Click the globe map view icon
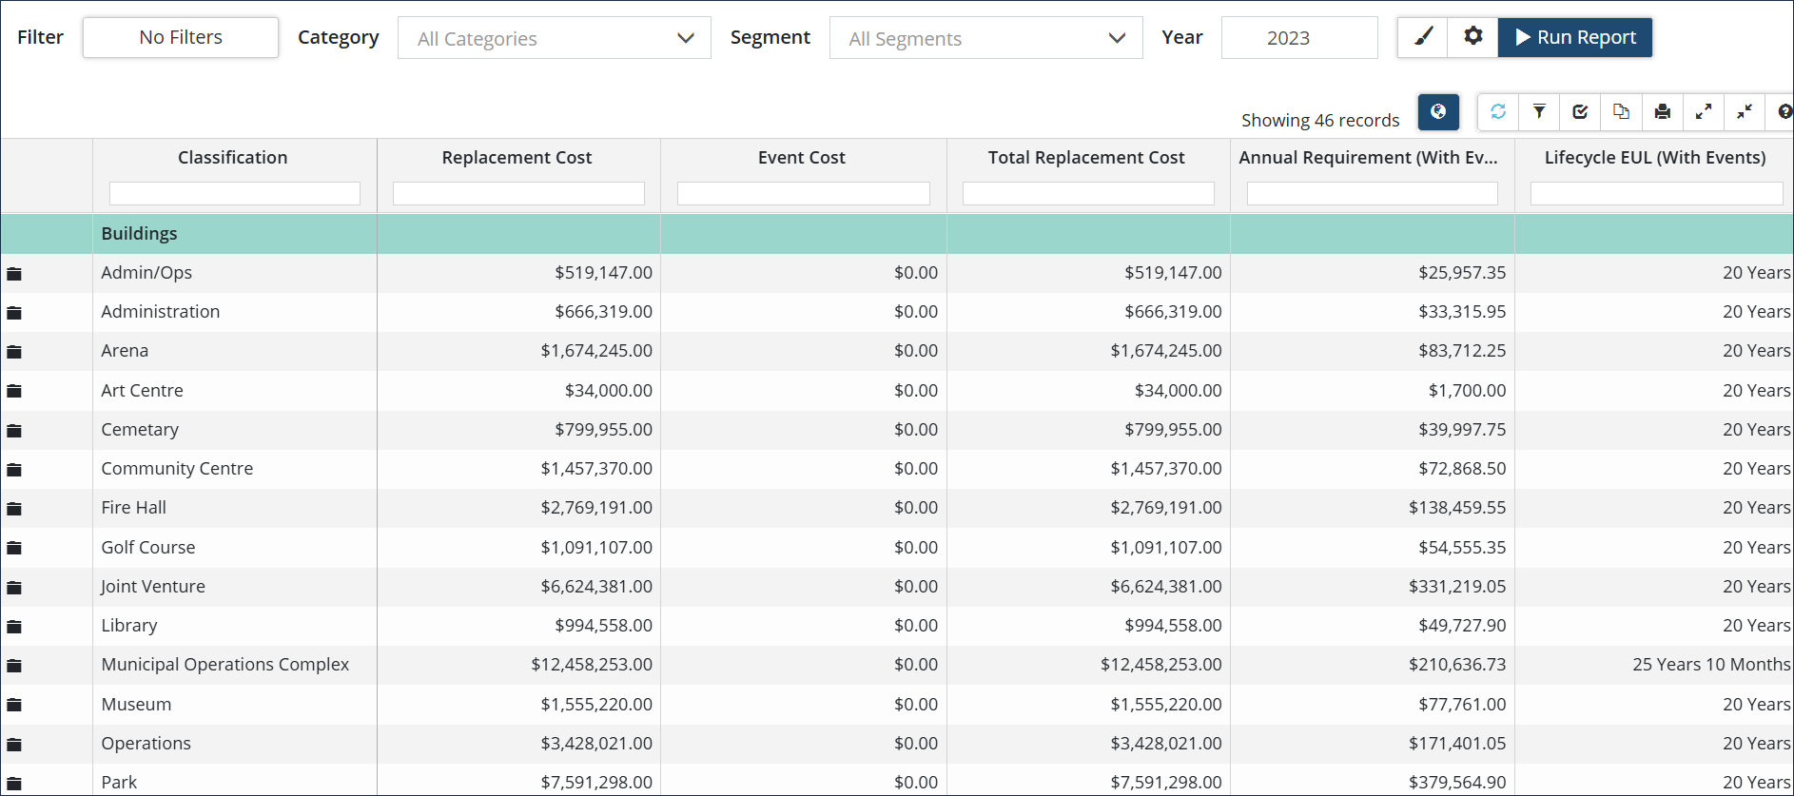Viewport: 1794px width, 796px height. pyautogui.click(x=1438, y=112)
